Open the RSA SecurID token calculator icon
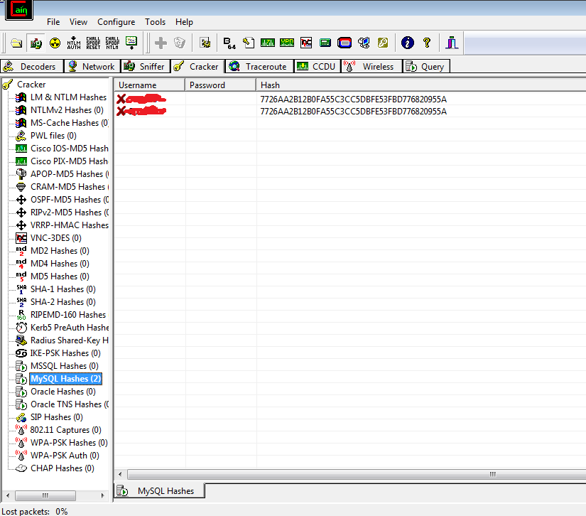Viewport: 586px width, 516px height. 344,43
